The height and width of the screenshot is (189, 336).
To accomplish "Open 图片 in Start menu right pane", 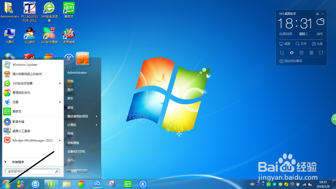I will click(70, 90).
